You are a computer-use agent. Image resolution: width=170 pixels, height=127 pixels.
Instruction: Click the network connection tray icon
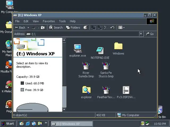click(x=147, y=123)
